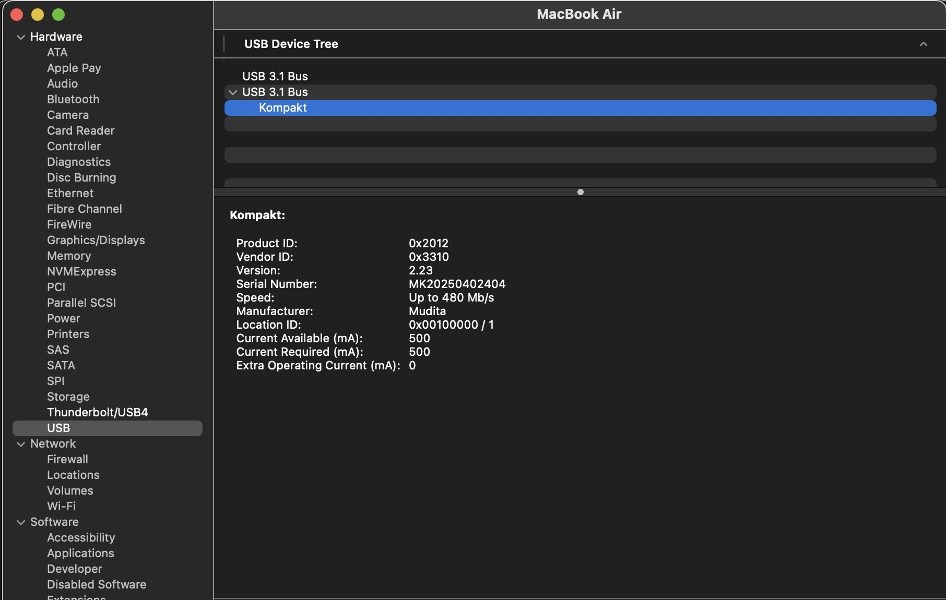This screenshot has height=600, width=946.
Task: Click the Kompakt: details heading
Action: click(x=257, y=215)
